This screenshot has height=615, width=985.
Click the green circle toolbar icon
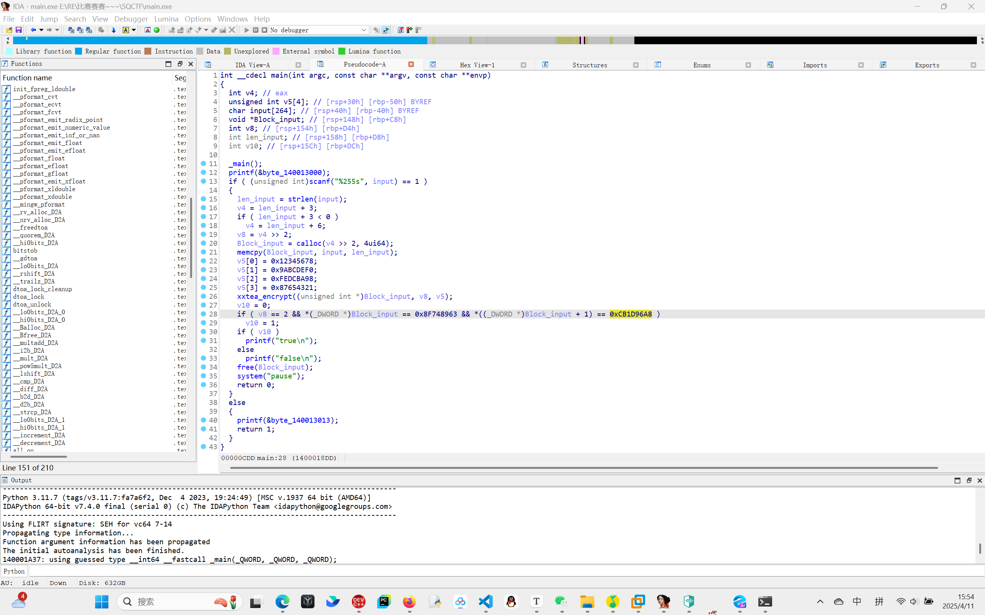tap(157, 30)
